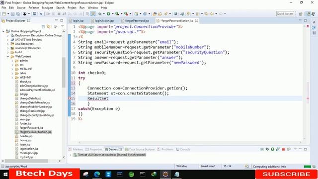The image size is (318, 179).
Task: Click the green Run button icon
Action: click(x=108, y=14)
